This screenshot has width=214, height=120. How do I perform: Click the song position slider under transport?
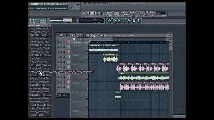[x=91, y=16]
